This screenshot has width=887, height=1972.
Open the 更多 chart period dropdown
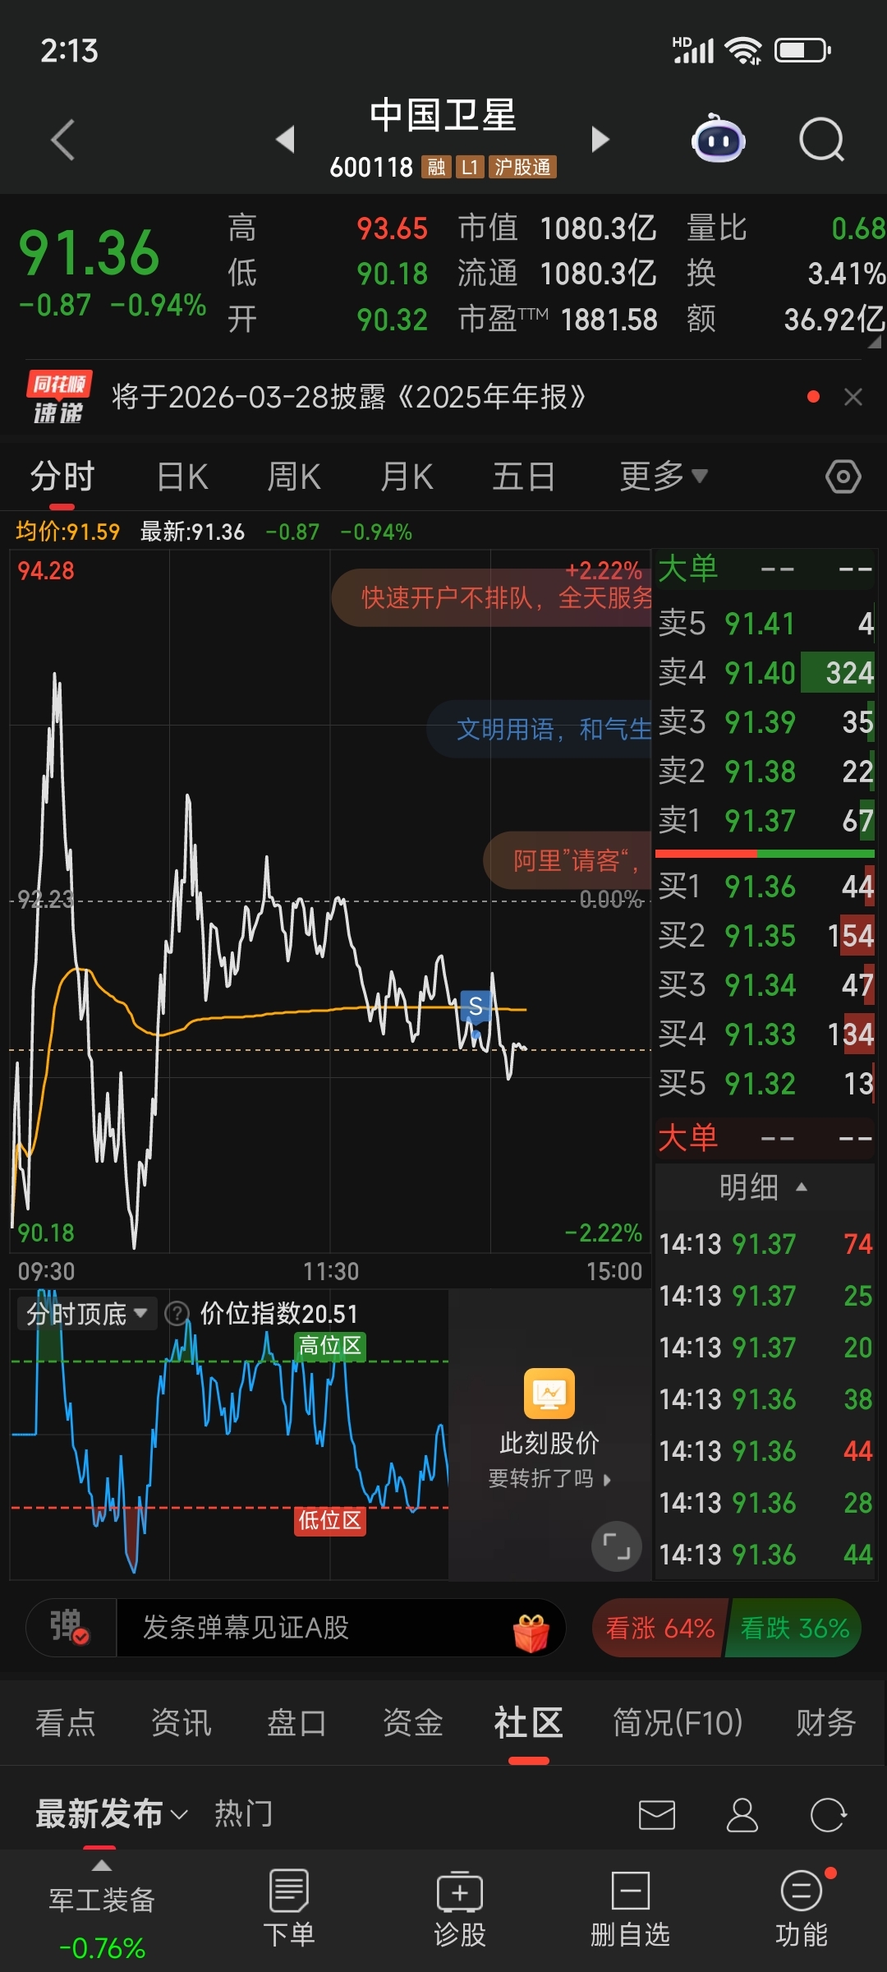(664, 477)
